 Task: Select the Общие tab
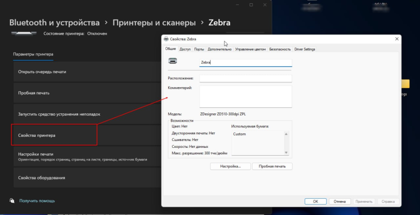170,49
